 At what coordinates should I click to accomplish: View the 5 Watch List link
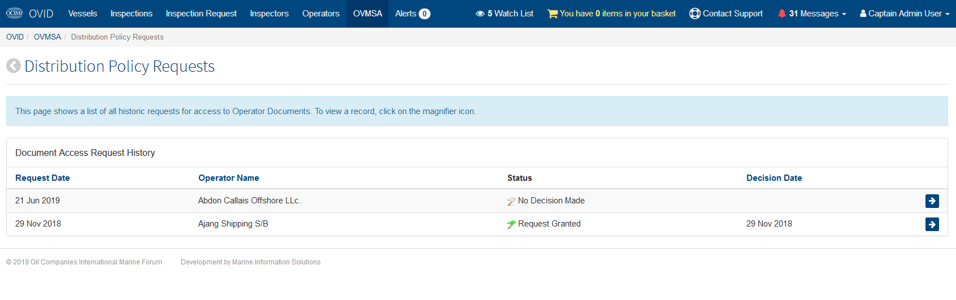(505, 14)
